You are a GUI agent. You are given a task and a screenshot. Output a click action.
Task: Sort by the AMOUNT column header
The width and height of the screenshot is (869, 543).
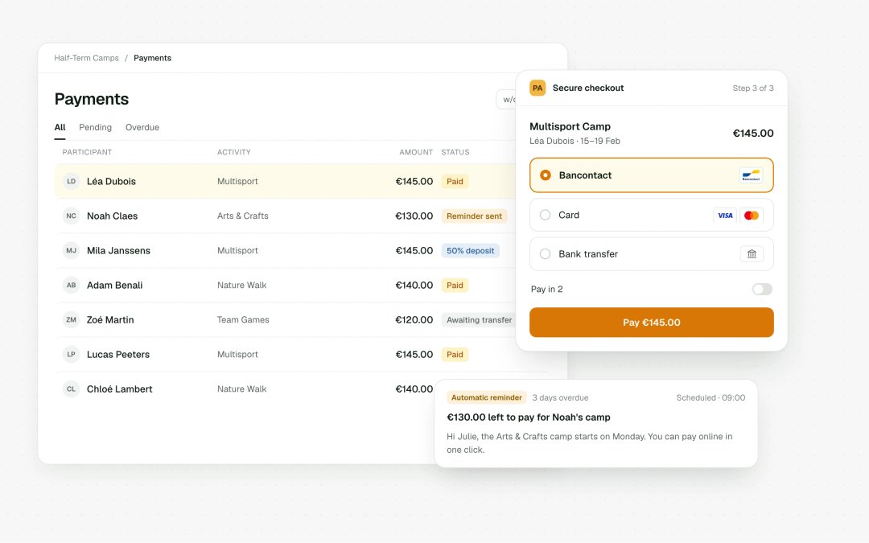coord(416,152)
